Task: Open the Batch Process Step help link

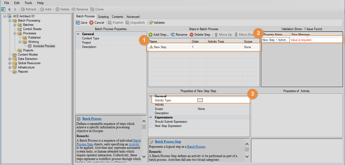Action: pyautogui.click(x=168, y=142)
